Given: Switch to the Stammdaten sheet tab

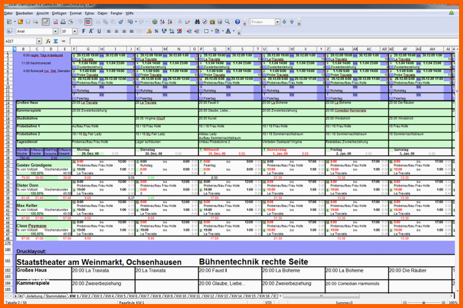Looking at the screenshot, I should point(56,295).
